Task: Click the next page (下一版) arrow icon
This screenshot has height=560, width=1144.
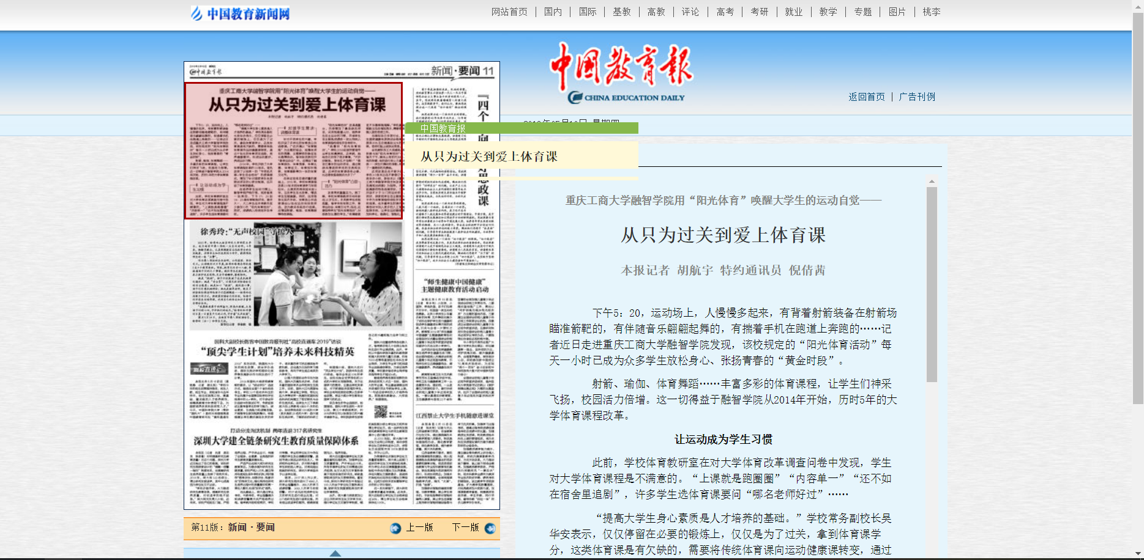Action: pos(490,528)
